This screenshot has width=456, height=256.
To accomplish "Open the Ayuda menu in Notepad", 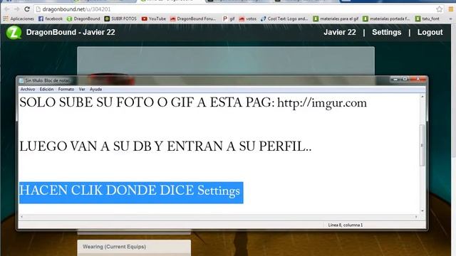I will tap(95, 90).
